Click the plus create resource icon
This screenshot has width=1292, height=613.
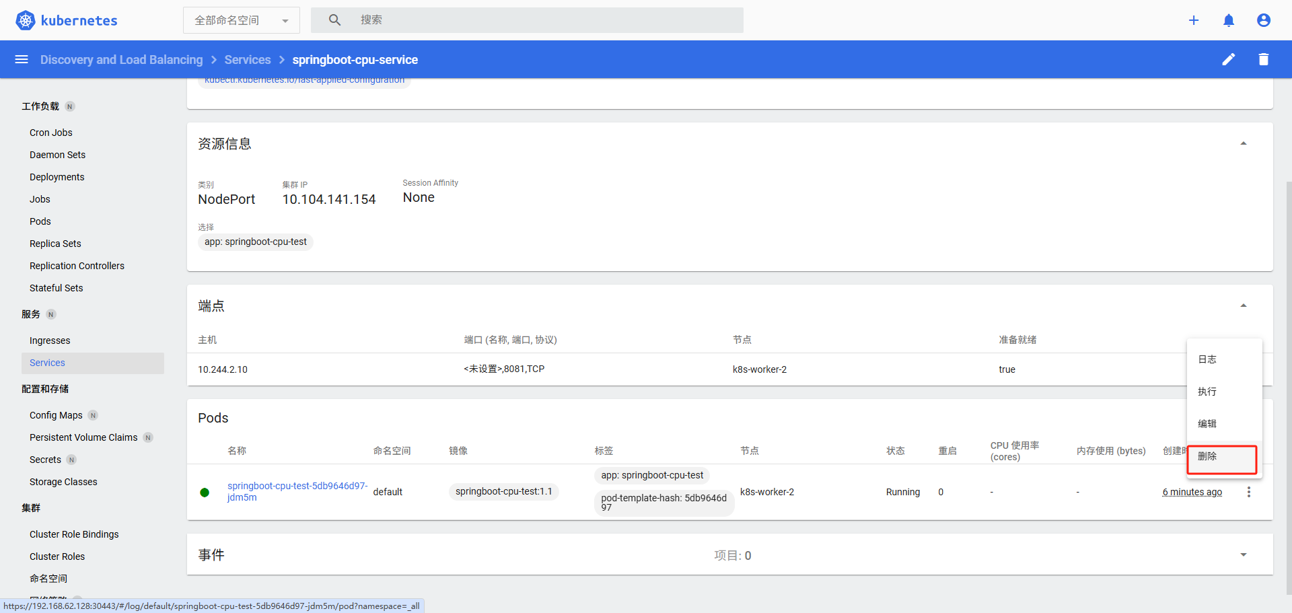1194,20
